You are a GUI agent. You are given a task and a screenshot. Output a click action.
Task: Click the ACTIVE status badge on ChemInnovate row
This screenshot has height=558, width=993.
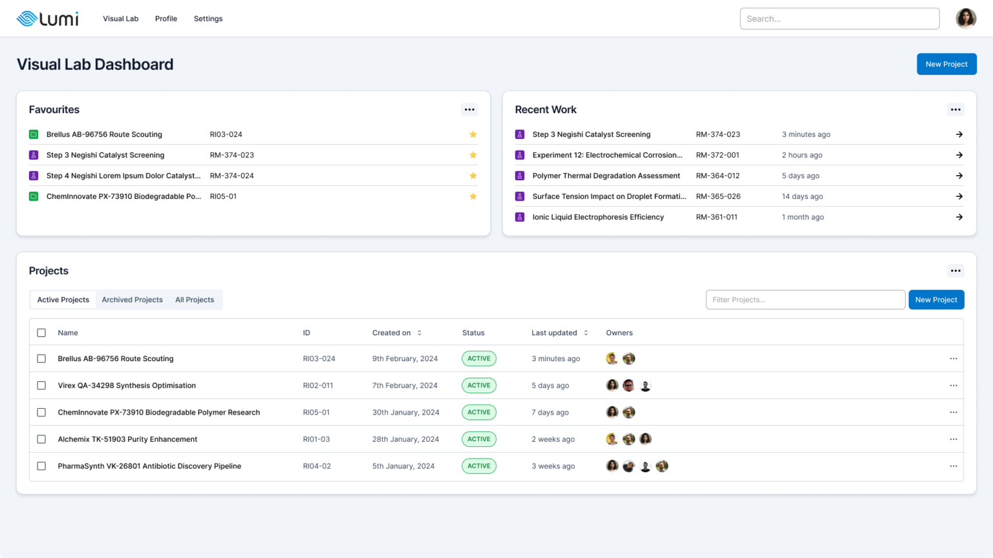click(x=479, y=412)
